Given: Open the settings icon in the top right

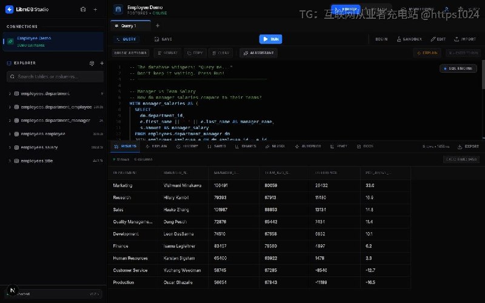Looking at the screenshot, I should click(x=460, y=9).
